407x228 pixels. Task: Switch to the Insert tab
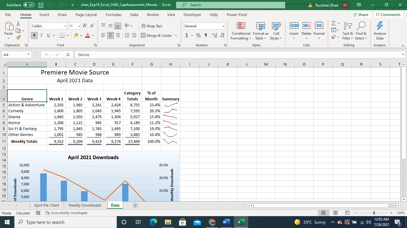click(44, 15)
